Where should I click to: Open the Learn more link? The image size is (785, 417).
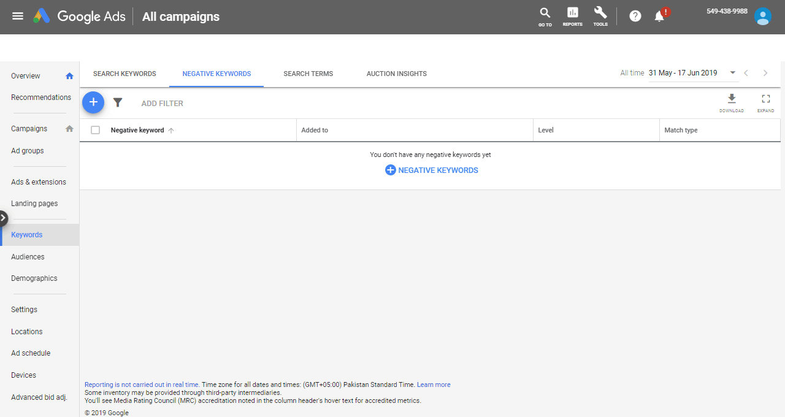pyautogui.click(x=434, y=385)
